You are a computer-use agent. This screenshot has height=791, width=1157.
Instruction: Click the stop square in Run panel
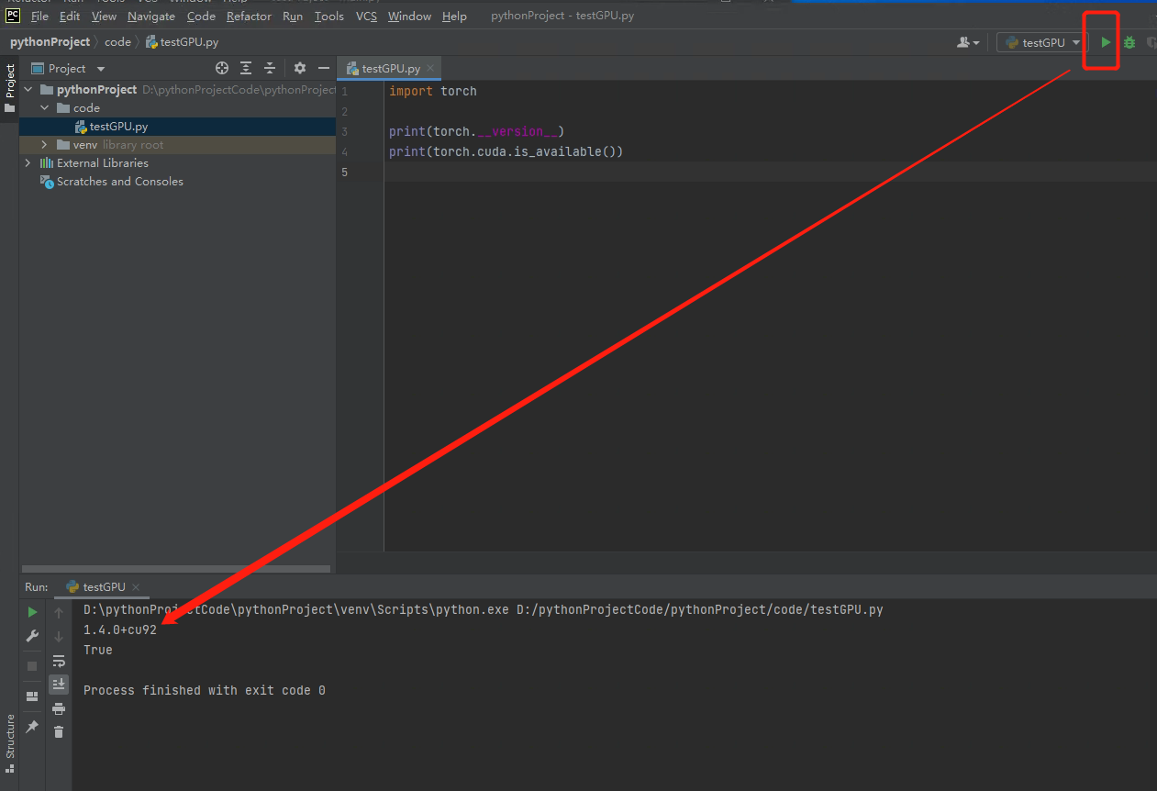tap(32, 666)
